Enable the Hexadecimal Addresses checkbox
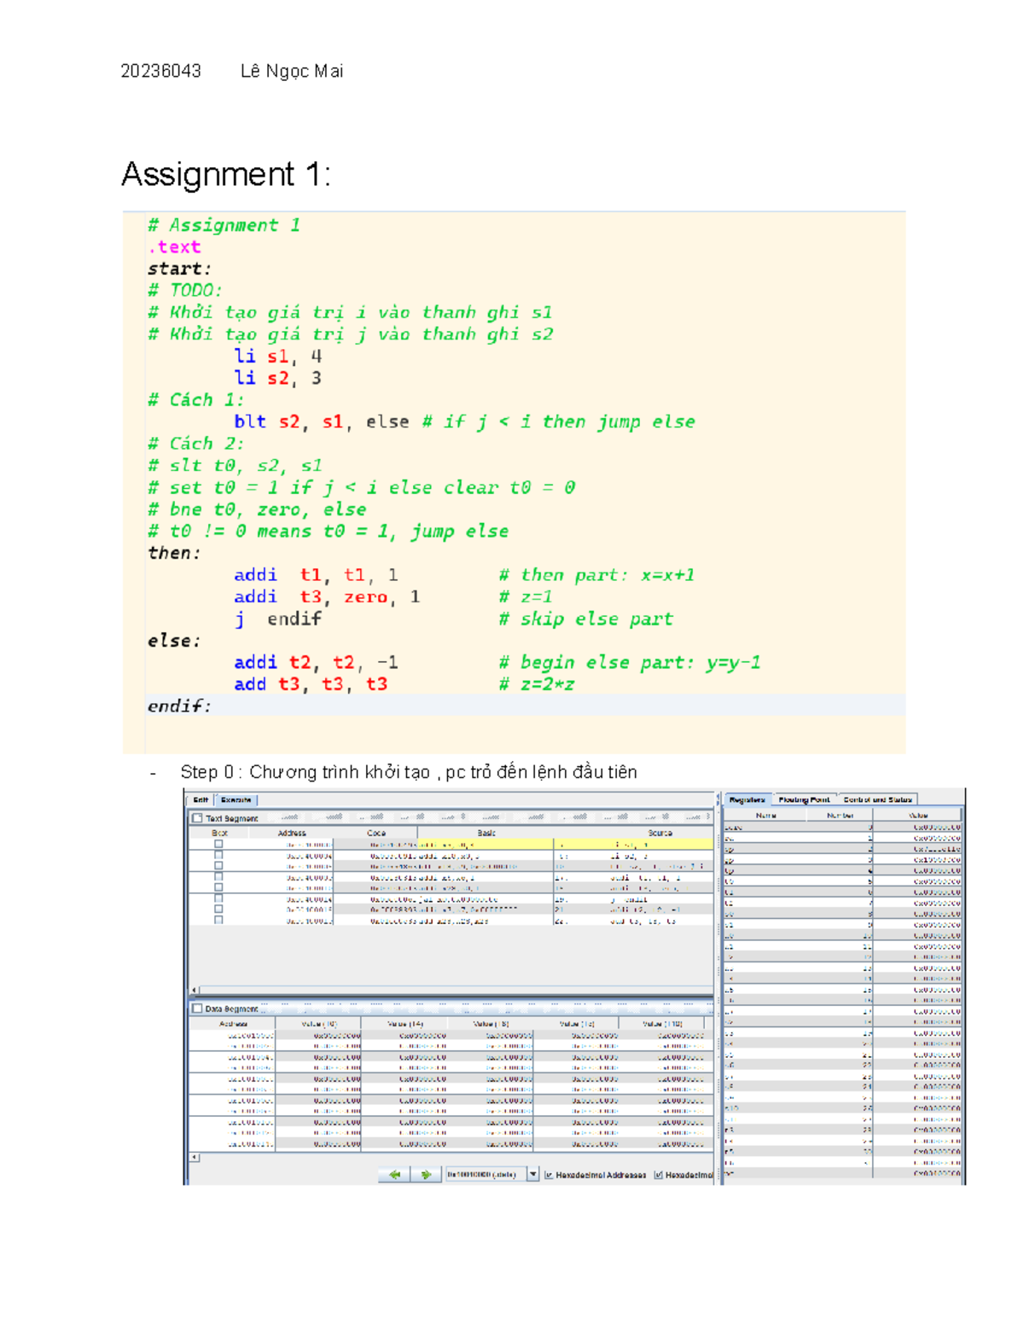This screenshot has width=1024, height=1325. click(x=550, y=1174)
